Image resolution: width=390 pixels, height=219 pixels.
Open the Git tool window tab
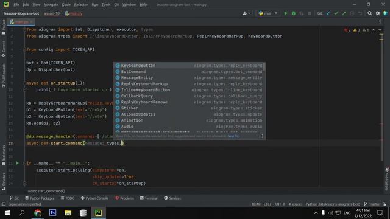click(x=14, y=198)
